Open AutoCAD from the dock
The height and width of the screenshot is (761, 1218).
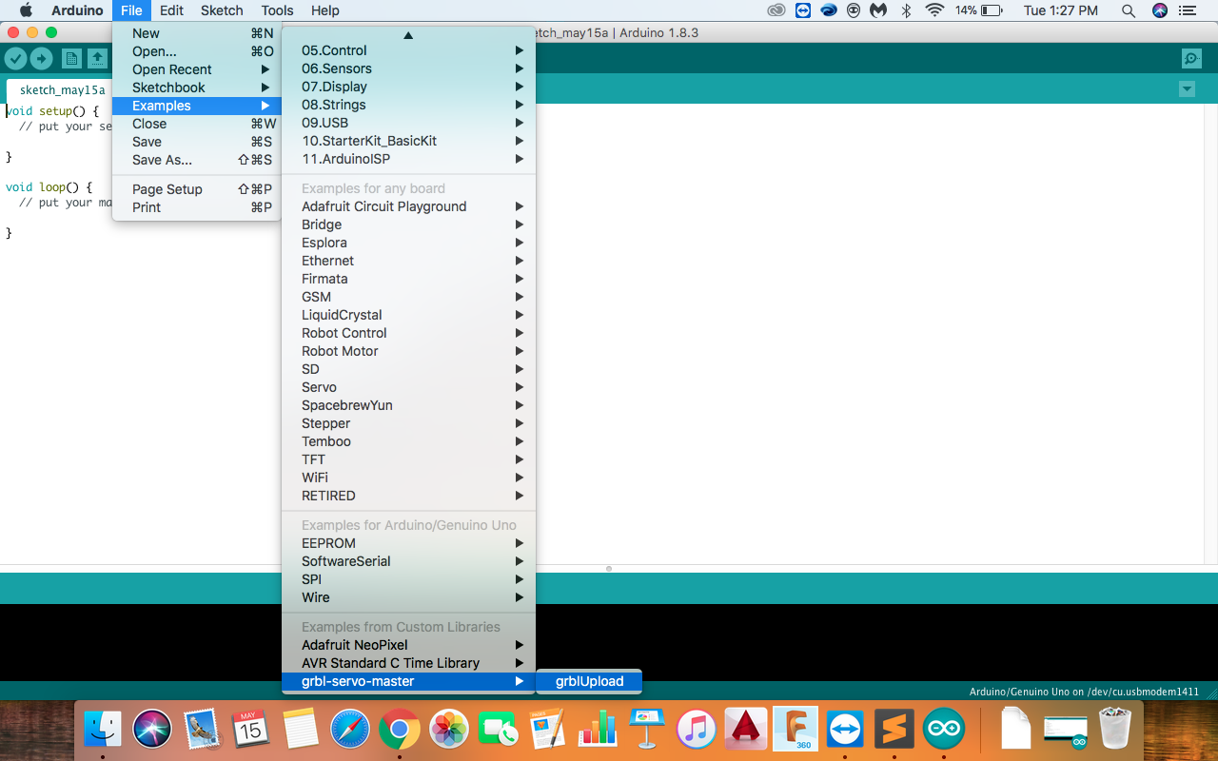point(746,731)
